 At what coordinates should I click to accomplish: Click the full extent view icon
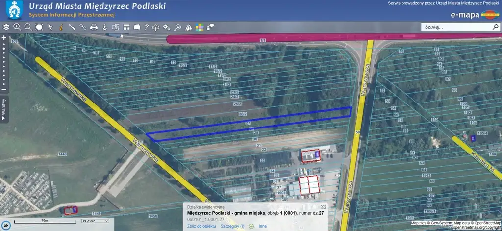point(39,27)
